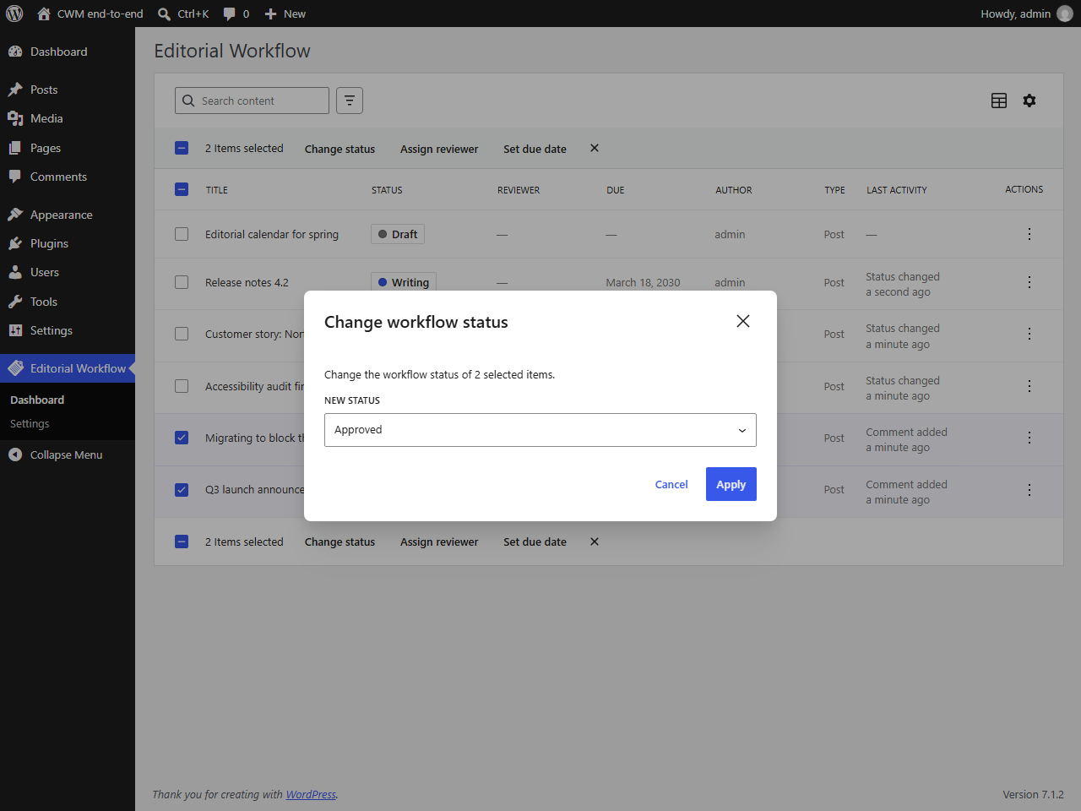This screenshot has height=811, width=1081.
Task: Open actions menu for Editorial calendar for spring
Action: click(1029, 234)
